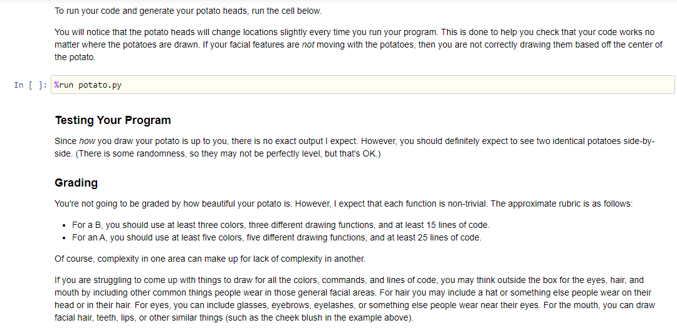Select the In [ ]: cell prompt
Image resolution: width=677 pixels, height=335 pixels.
tap(30, 85)
